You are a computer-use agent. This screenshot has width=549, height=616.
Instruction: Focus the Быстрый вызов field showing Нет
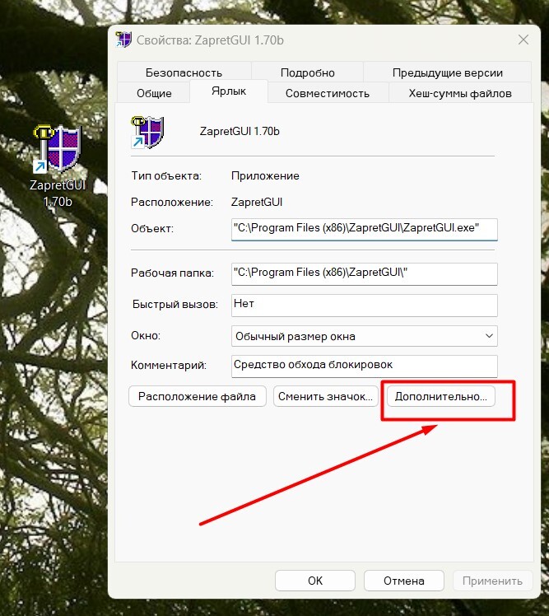coord(365,306)
